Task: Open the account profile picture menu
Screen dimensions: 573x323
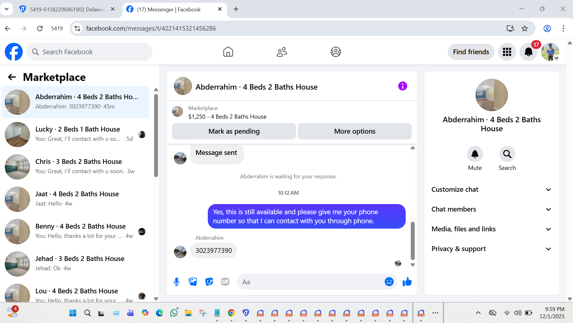Action: tap(550, 52)
